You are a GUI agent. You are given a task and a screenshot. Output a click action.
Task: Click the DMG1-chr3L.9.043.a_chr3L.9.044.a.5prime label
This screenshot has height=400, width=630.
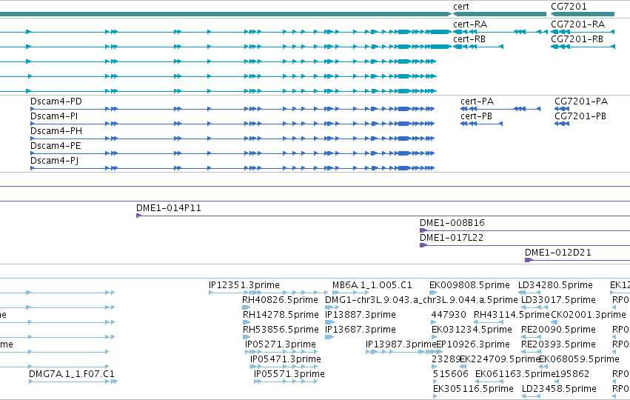(x=421, y=300)
